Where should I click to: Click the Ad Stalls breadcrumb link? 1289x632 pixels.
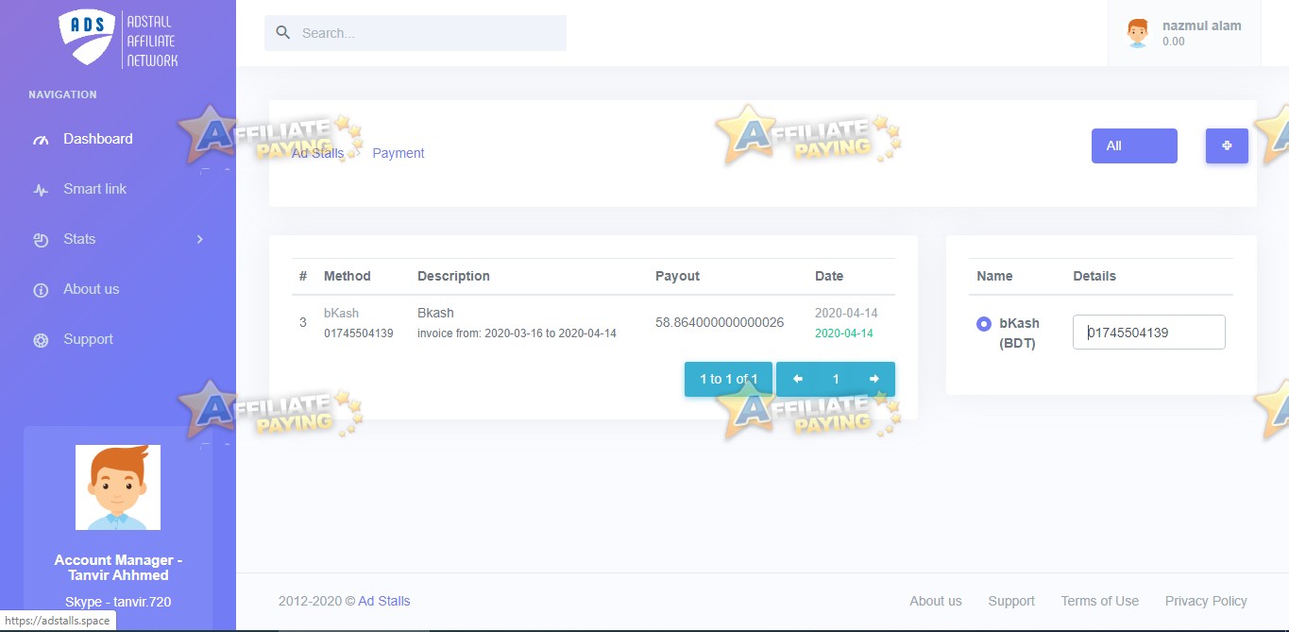317,153
